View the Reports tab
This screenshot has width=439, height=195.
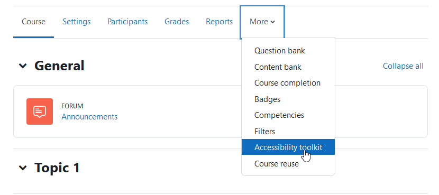[x=219, y=22]
